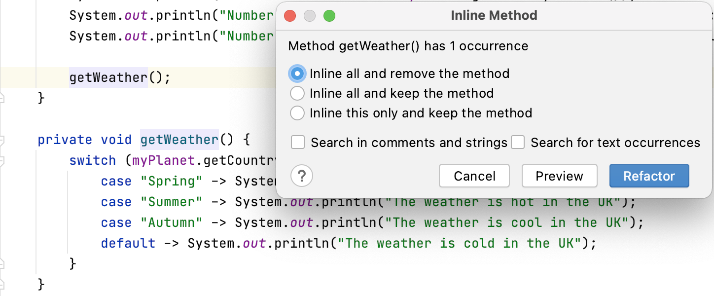Click the Refactor button

point(649,176)
